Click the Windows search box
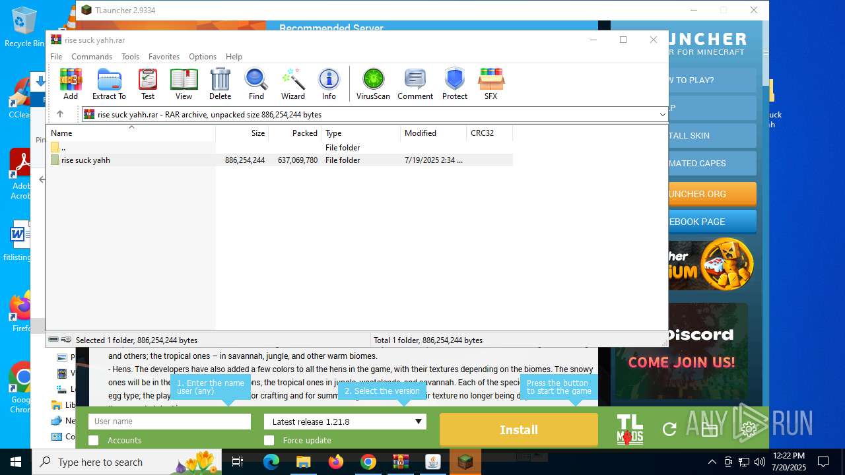 tap(127, 462)
